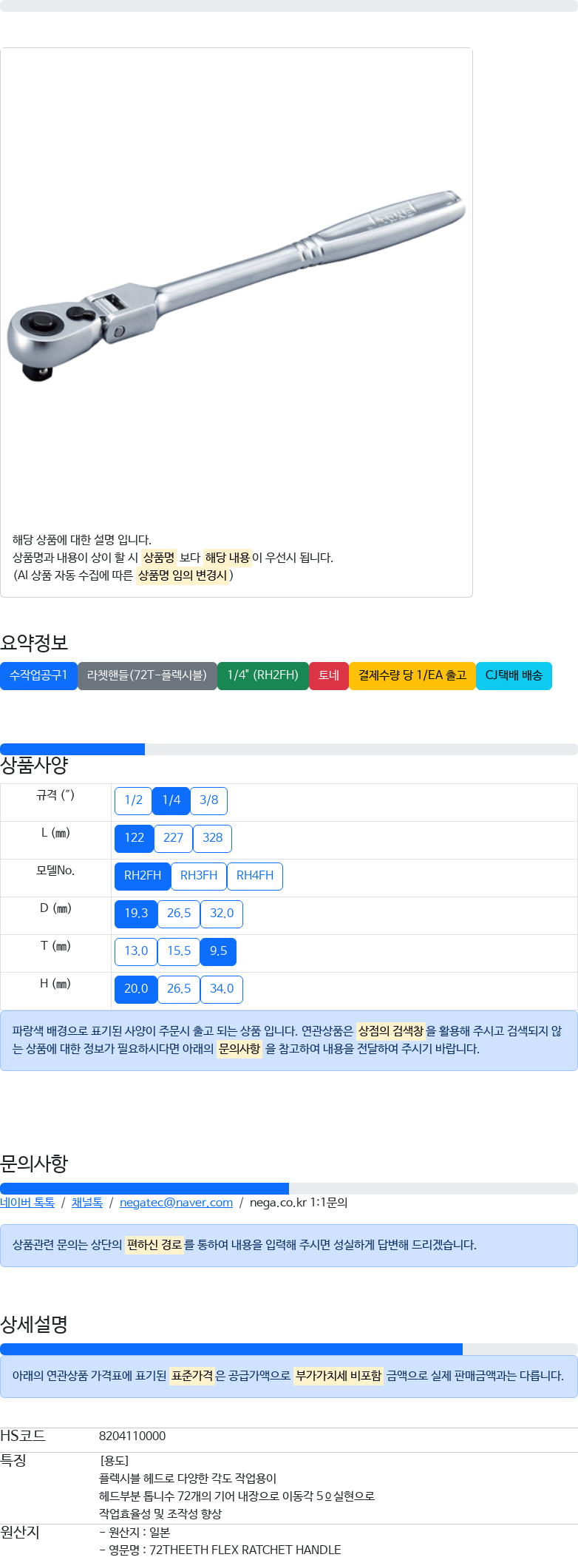Select length 328 mm option
The image size is (578, 1560).
213,838
